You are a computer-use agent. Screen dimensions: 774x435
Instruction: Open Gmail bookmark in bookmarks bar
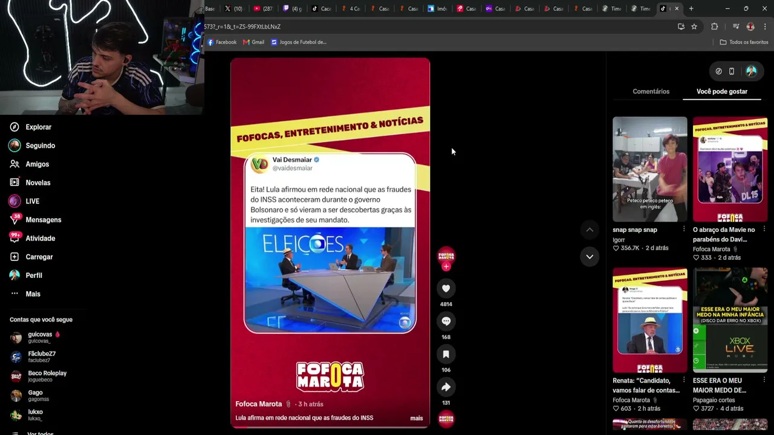pyautogui.click(x=253, y=42)
